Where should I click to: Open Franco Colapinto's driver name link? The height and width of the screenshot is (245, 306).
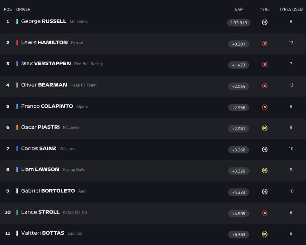tap(47, 106)
